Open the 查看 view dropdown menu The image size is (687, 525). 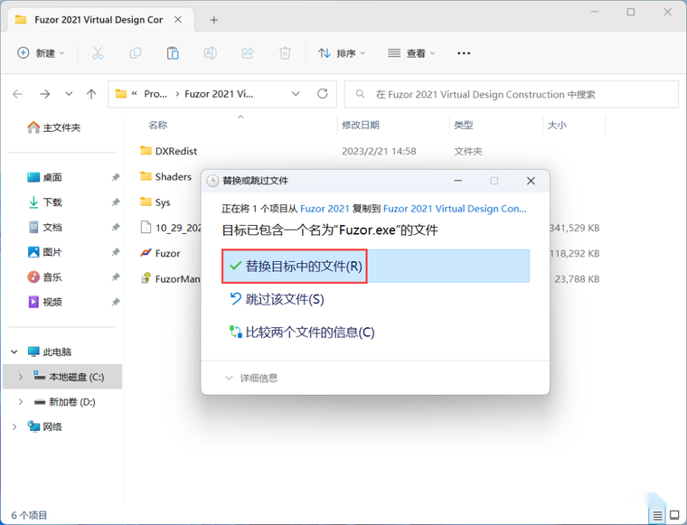(x=411, y=53)
